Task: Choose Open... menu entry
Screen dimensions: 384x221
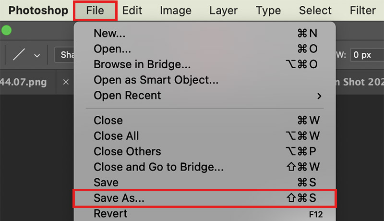Action: coord(205,49)
